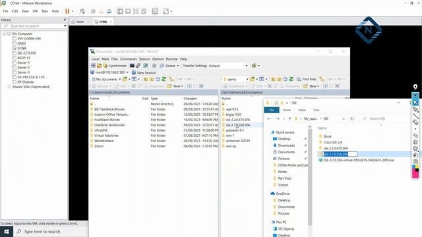Viewport: 422px width, 237px height.
Task: Select the winserver-S2019 remote folder
Action: click(x=238, y=141)
